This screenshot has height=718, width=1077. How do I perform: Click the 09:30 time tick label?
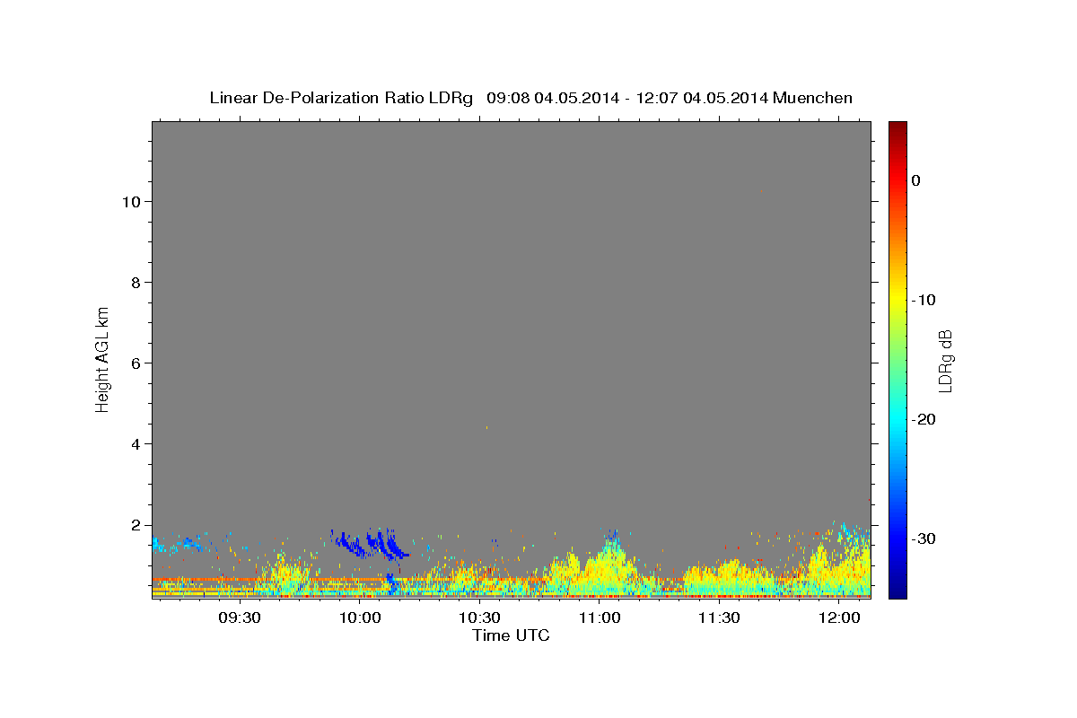tap(241, 618)
